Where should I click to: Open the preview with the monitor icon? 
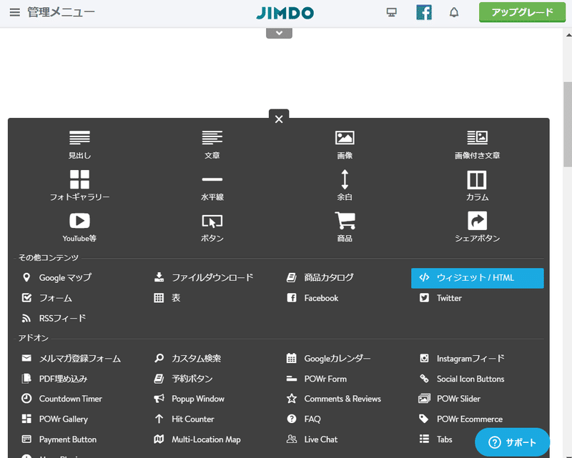coord(391,12)
